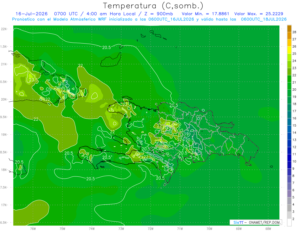The height and width of the screenshot is (232, 301).
Task: Select the date '16-Jul-2026' in the header
Action: pyautogui.click(x=32, y=14)
